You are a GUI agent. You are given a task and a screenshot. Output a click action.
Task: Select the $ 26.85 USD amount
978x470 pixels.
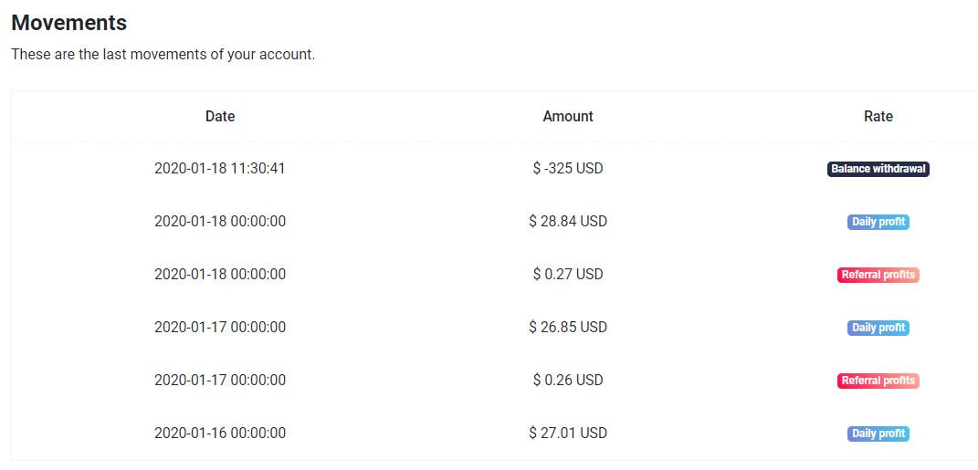[x=568, y=327]
